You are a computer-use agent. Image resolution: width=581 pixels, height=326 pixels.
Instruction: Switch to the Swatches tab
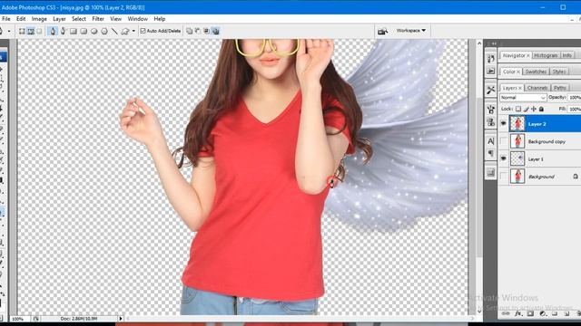pyautogui.click(x=536, y=72)
